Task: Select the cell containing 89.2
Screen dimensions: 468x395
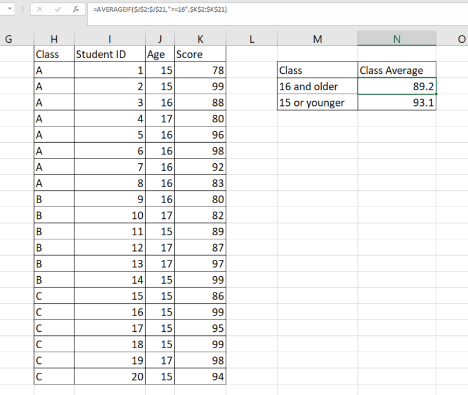Action: pos(397,85)
